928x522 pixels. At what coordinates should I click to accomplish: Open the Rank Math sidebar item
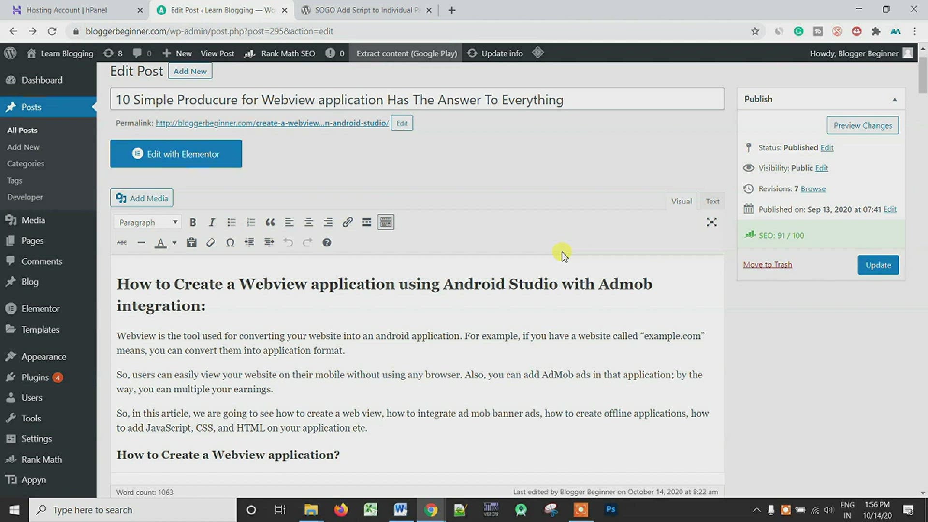coord(41,459)
